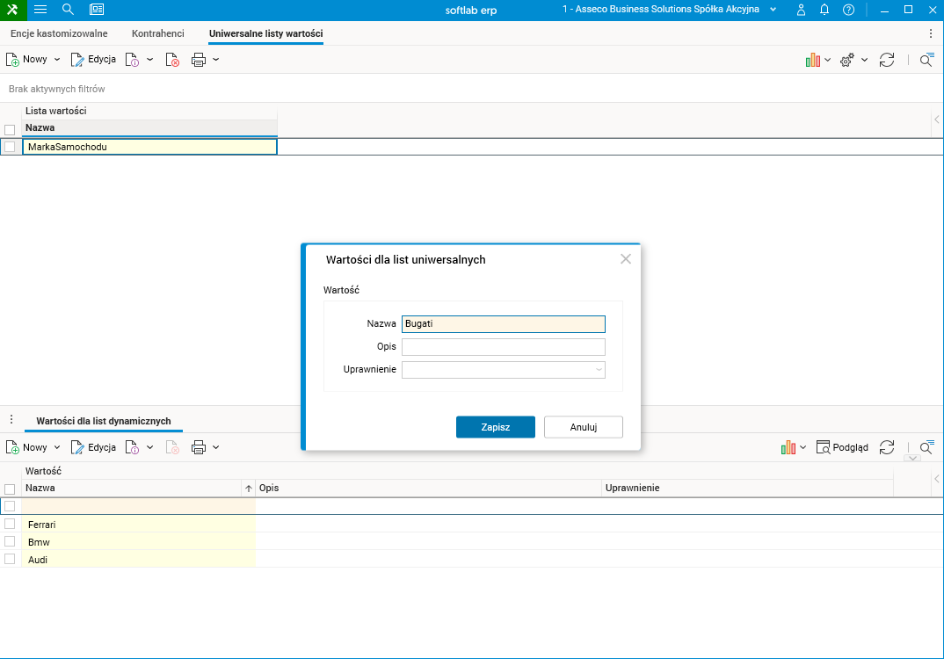Screen dimensions: 944x659
Task: Expand upper gear settings dropdown arrow
Action: point(865,60)
